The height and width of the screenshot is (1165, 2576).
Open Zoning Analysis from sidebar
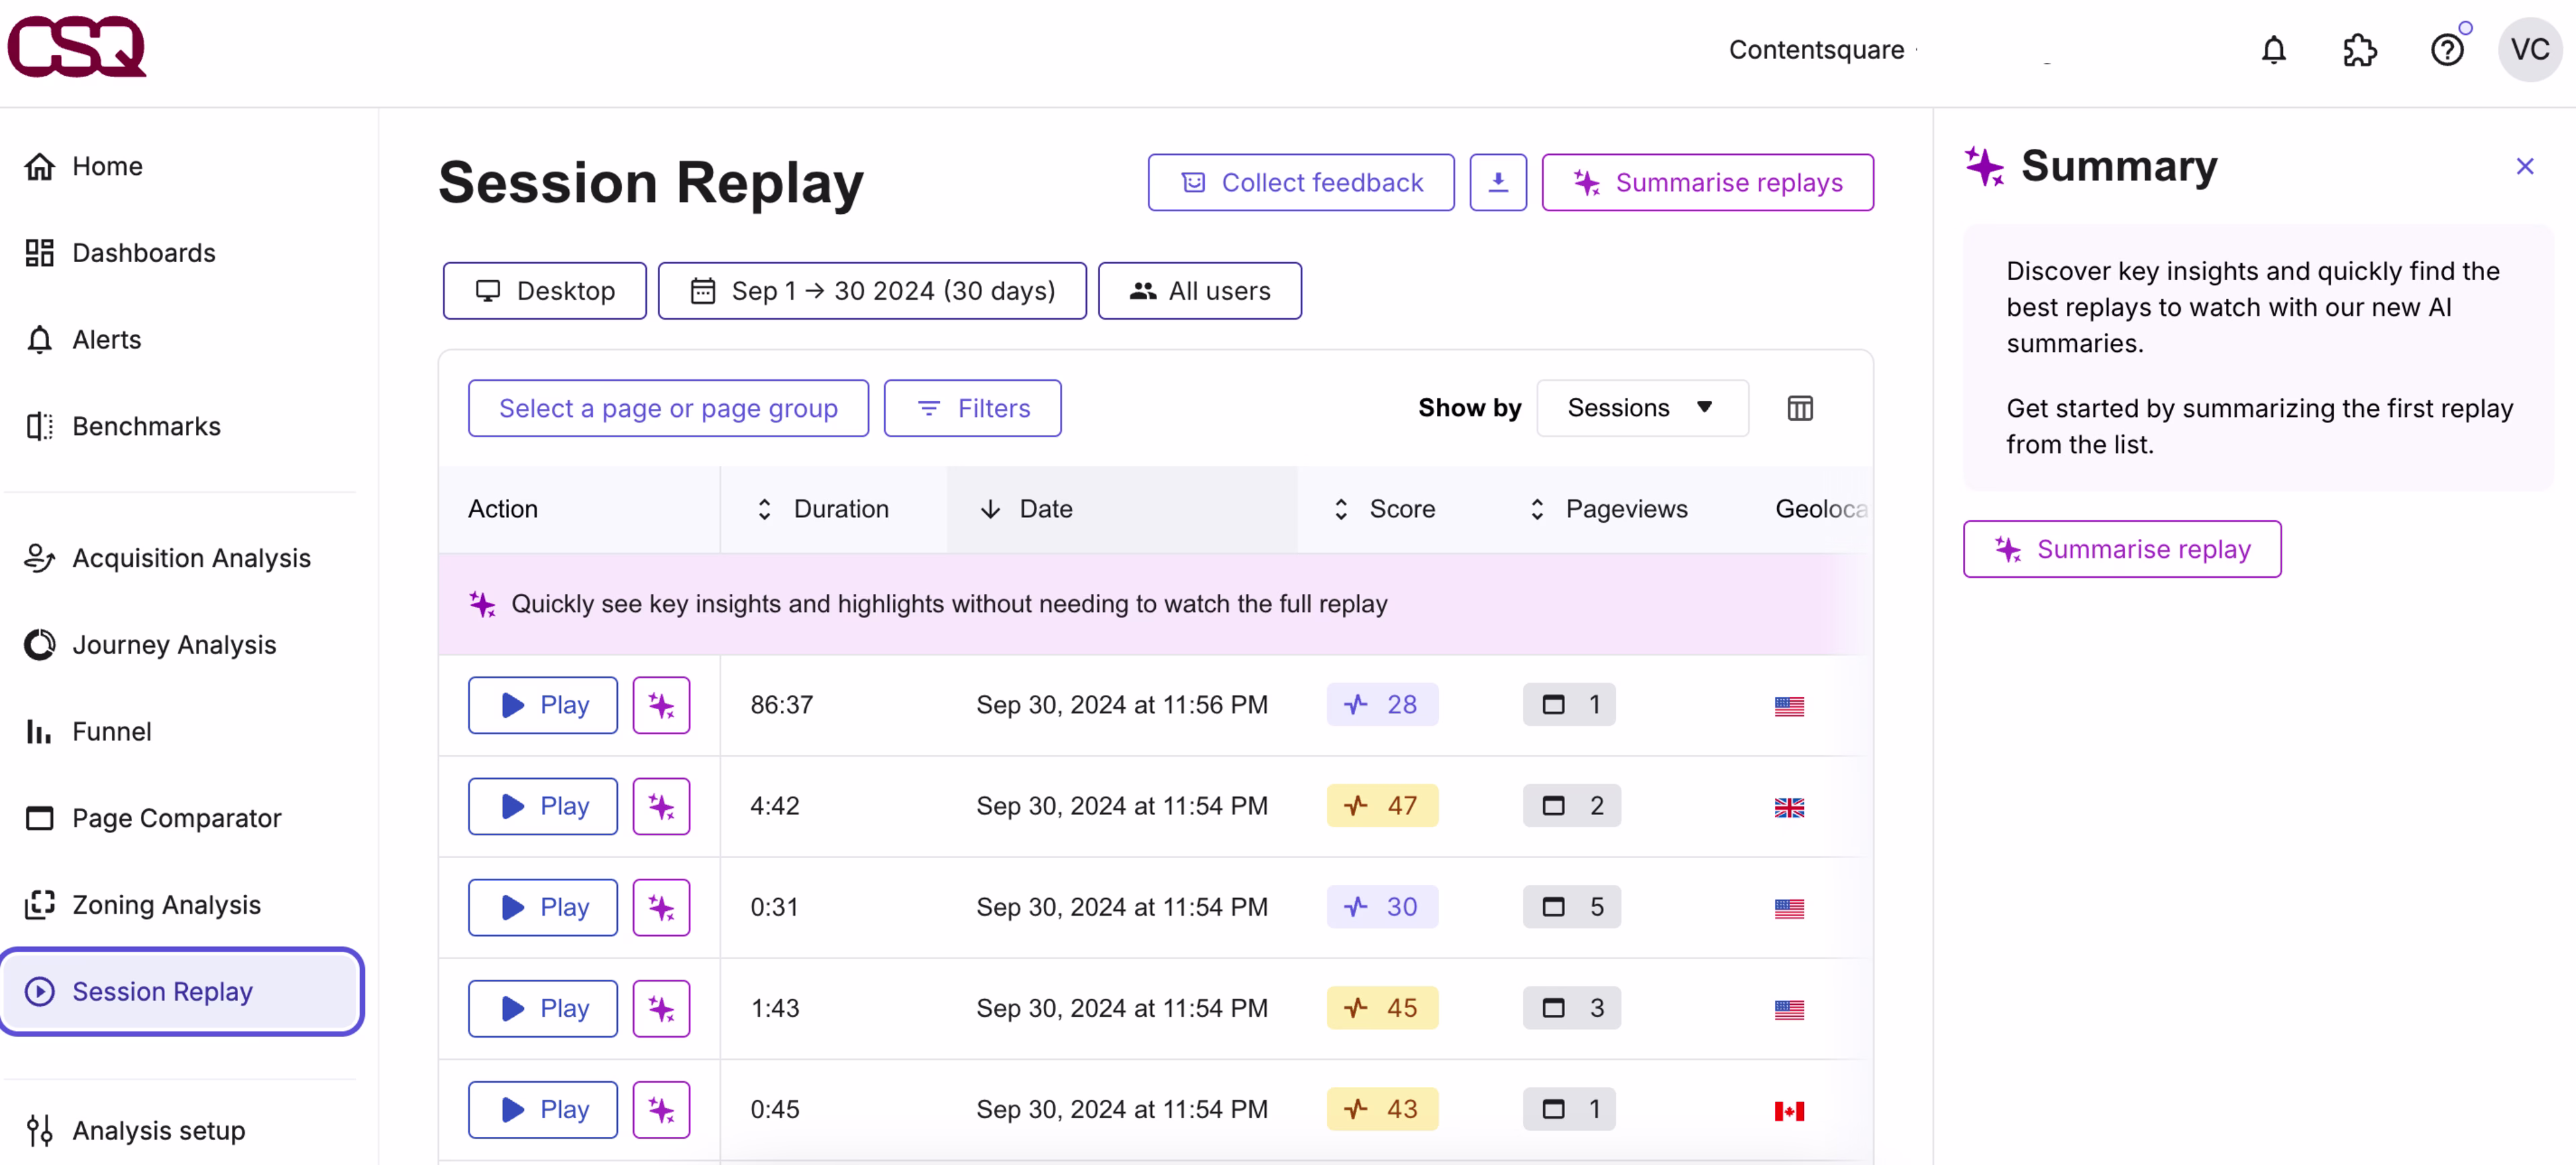166,904
